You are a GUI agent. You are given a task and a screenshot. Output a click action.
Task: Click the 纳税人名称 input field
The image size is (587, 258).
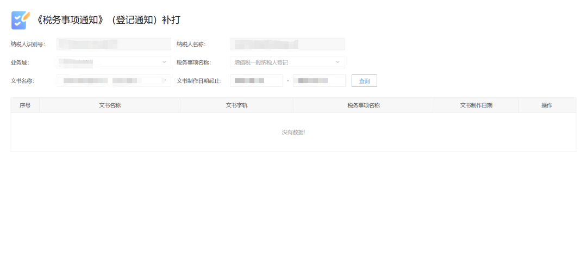coord(287,44)
